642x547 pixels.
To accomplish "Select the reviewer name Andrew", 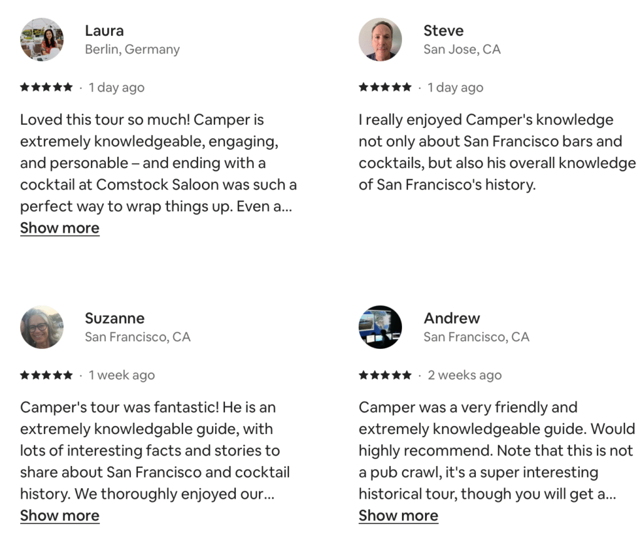I will click(x=451, y=318).
